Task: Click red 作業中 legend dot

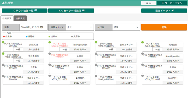Action: [4, 36]
